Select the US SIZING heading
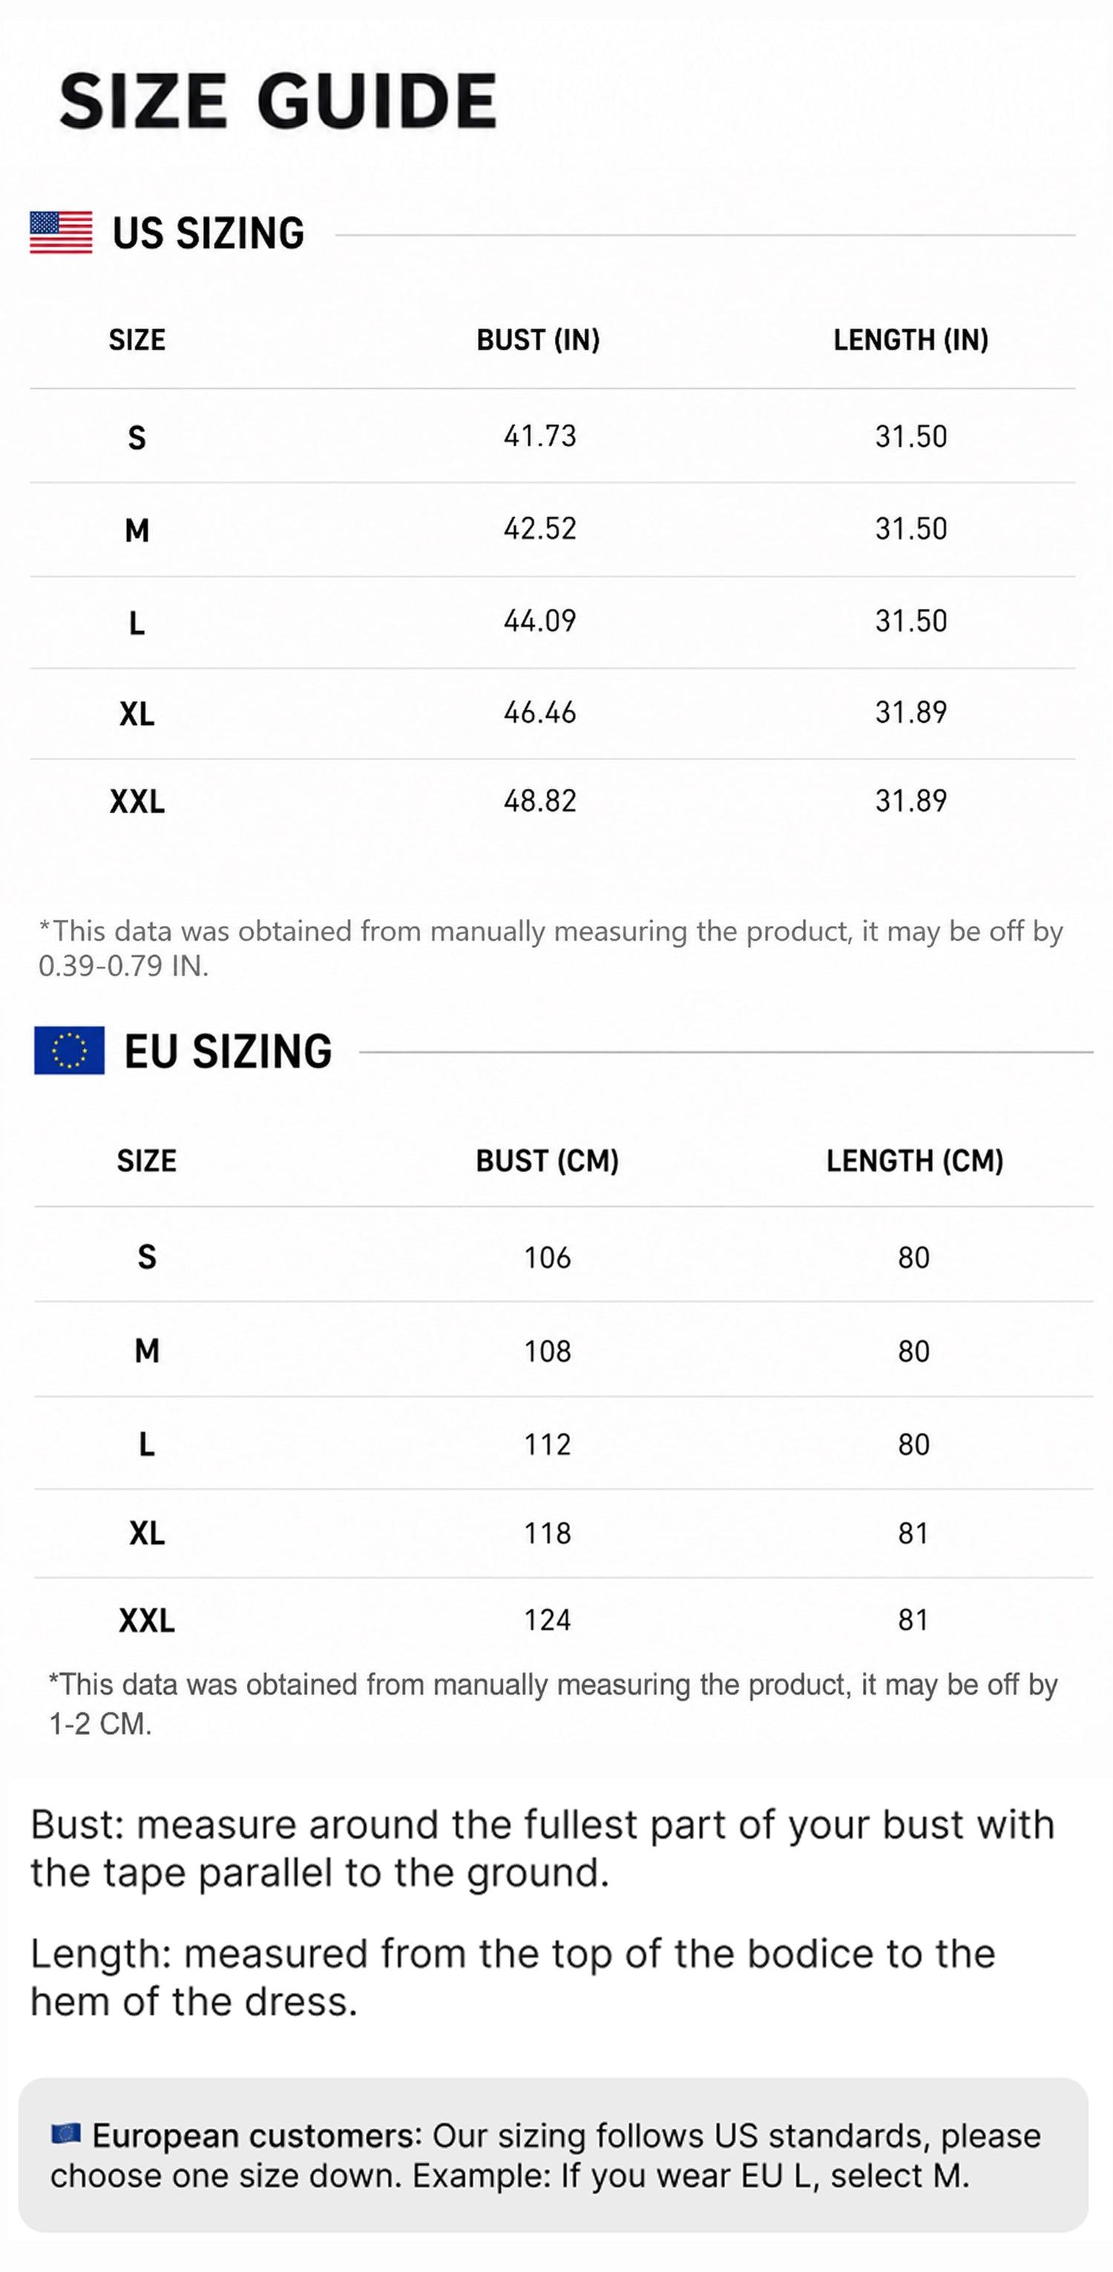1113x2272 pixels. [209, 234]
